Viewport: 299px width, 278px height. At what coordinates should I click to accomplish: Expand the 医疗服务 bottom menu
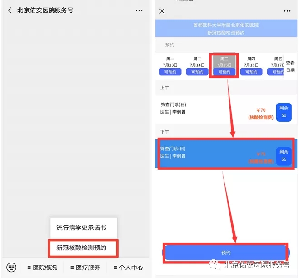85,268
